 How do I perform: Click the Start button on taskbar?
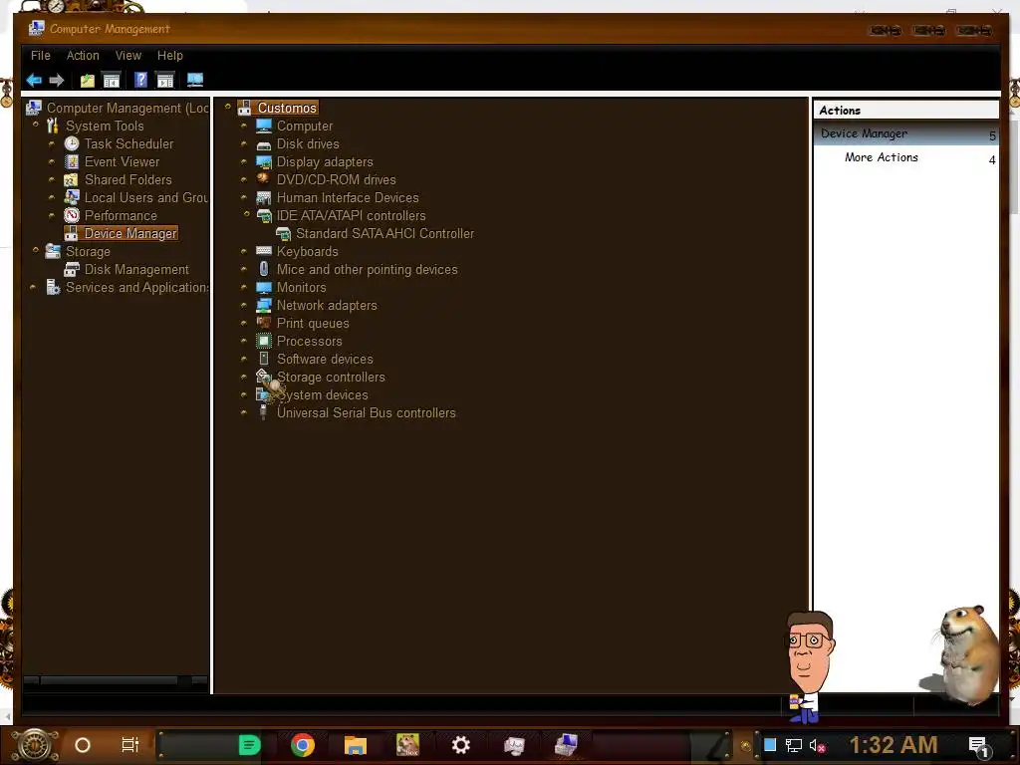[33, 745]
